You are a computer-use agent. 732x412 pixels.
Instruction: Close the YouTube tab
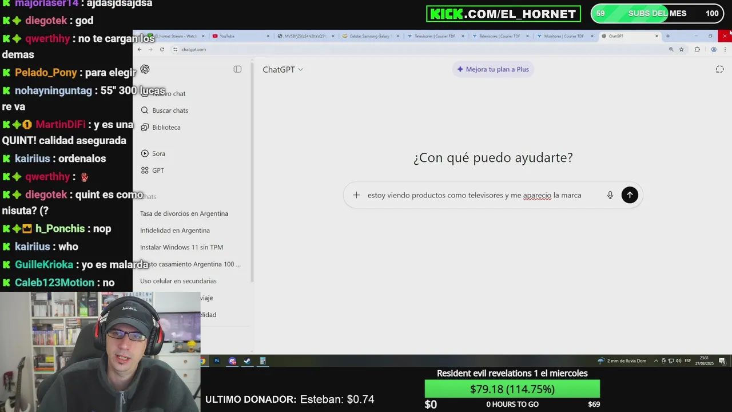(268, 36)
